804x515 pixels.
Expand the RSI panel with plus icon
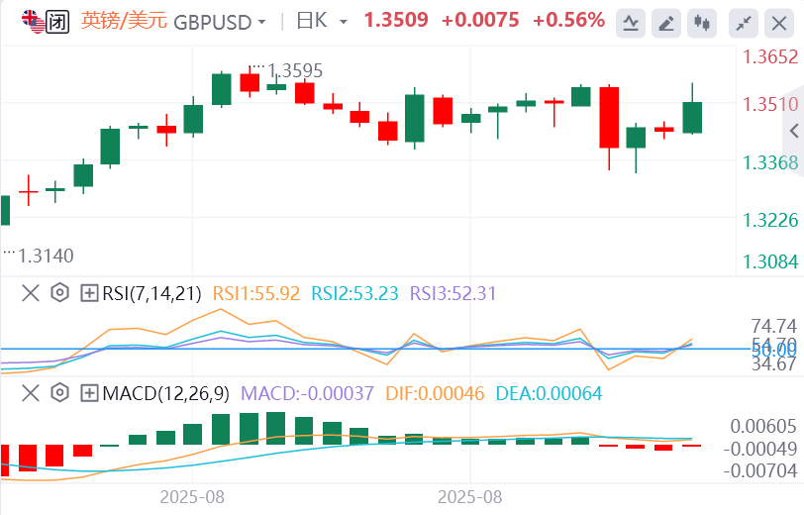89,293
